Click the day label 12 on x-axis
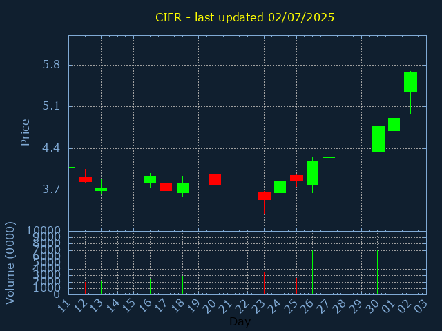Viewport: 442px width, 331px height. point(80,306)
